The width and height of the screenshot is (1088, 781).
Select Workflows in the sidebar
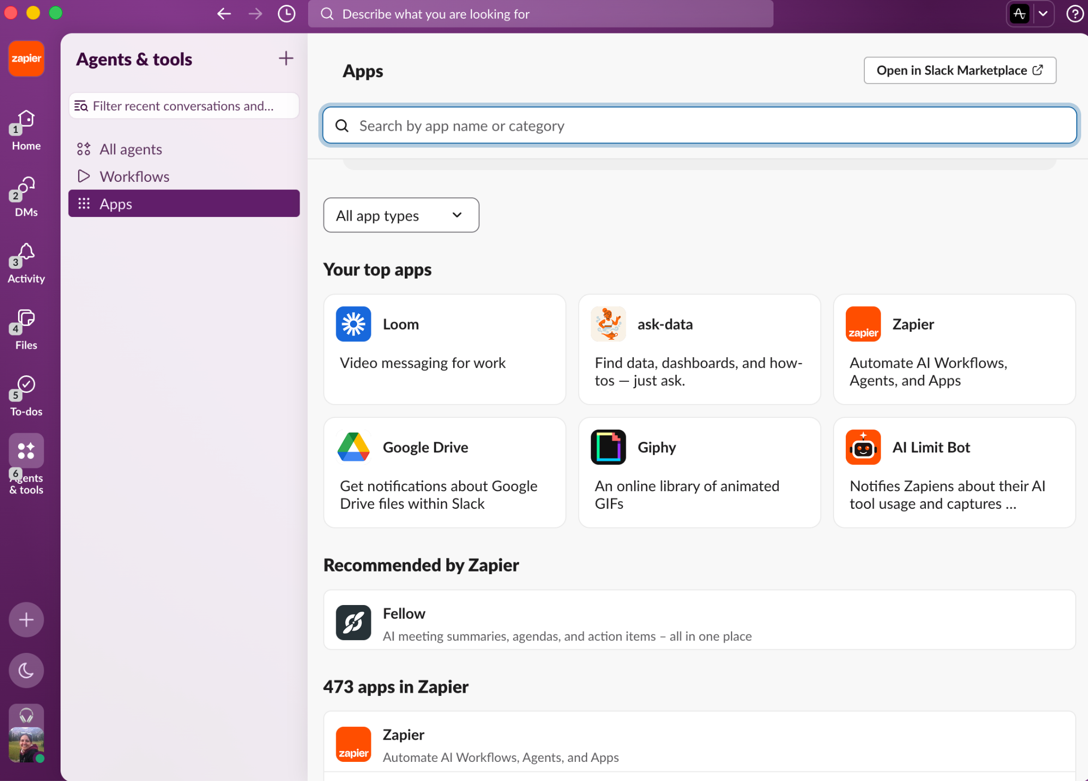click(x=184, y=177)
